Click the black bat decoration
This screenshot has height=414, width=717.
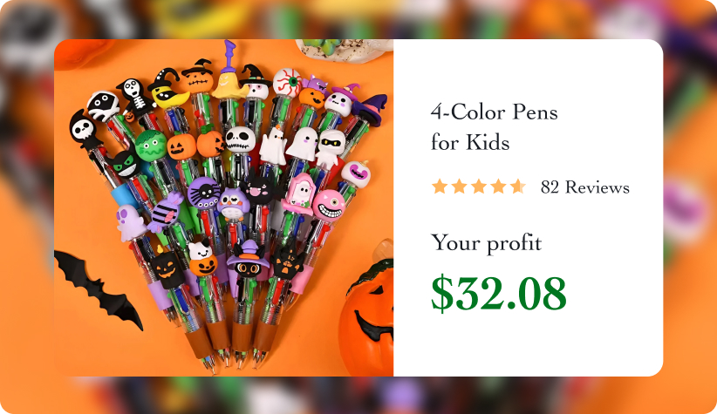pyautogui.click(x=98, y=288)
